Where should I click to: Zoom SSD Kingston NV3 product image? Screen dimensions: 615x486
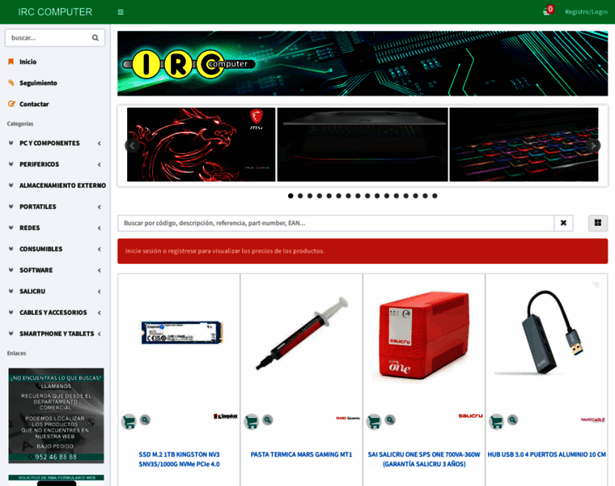tap(145, 420)
